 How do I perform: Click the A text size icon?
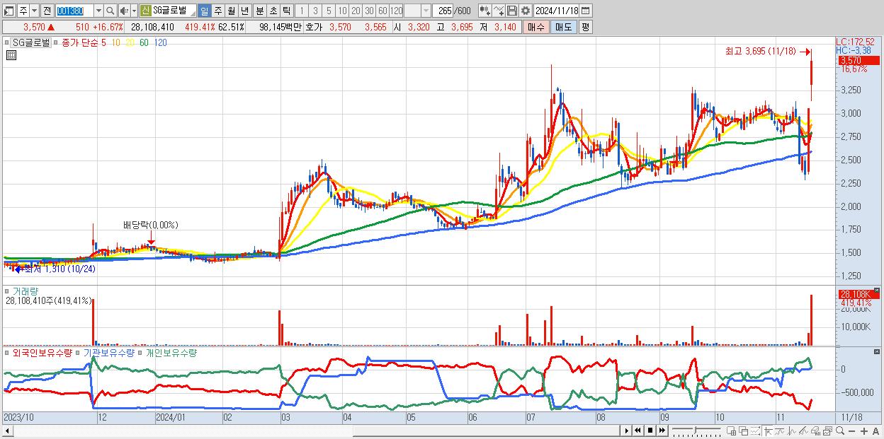(876, 431)
